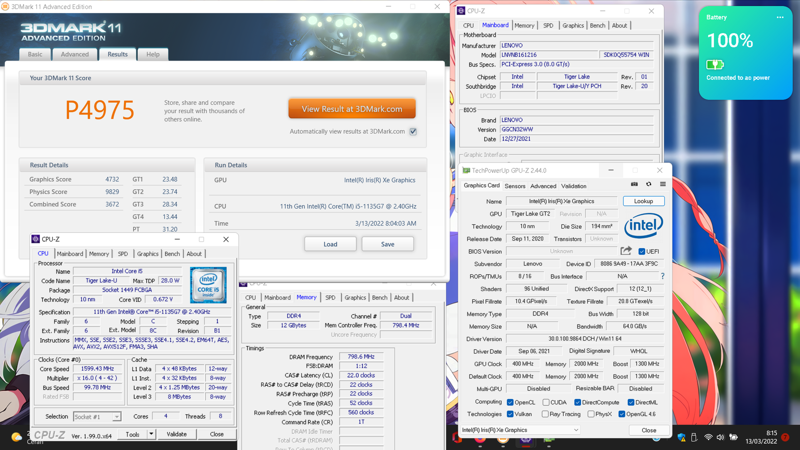Toggle the DirectCompute checkbox

577,402
